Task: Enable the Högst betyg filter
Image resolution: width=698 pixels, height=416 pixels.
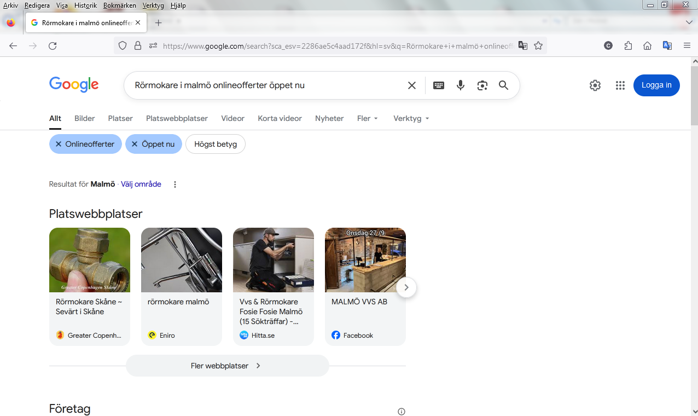Action: 216,145
